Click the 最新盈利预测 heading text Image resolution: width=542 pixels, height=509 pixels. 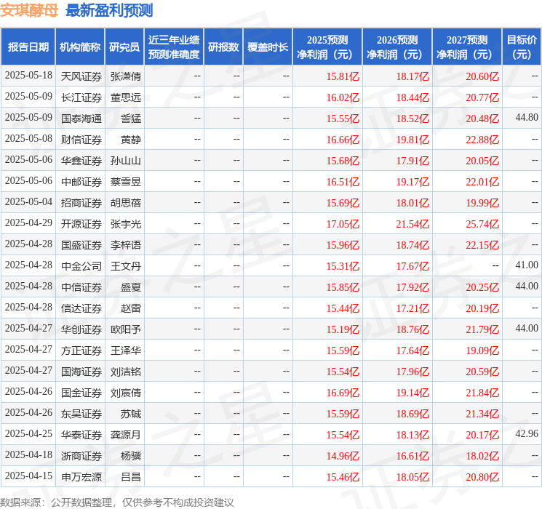(109, 10)
